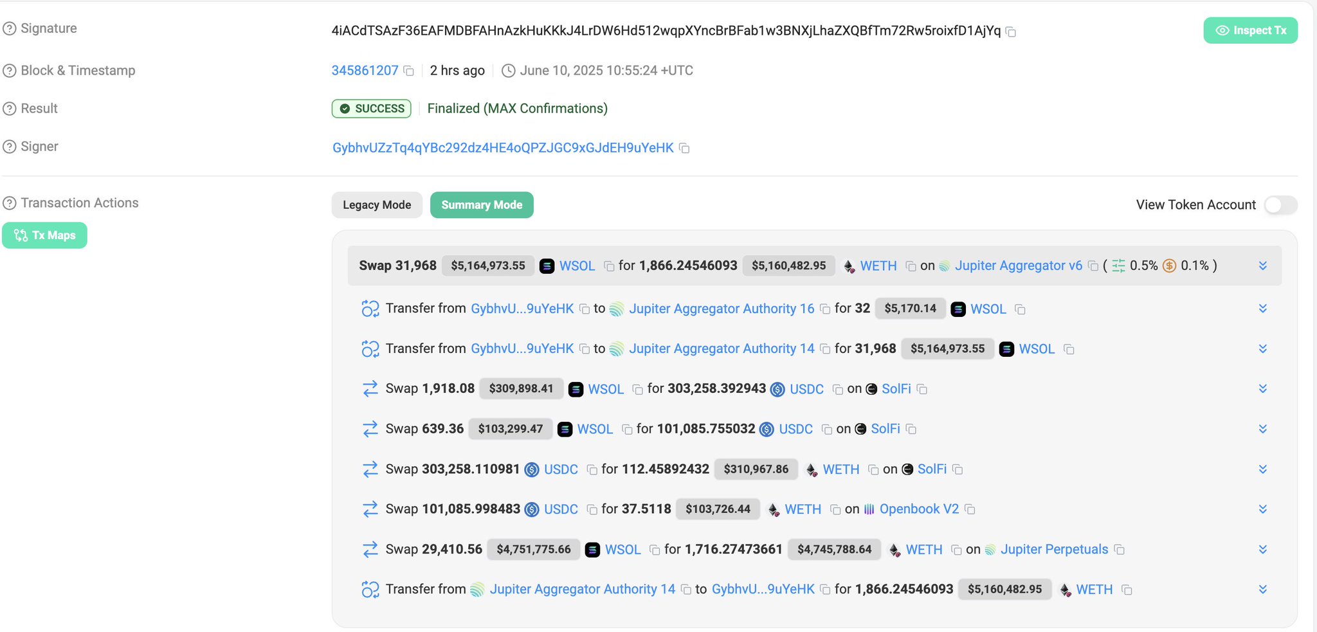
Task: Copy Jupiter Perpetuals program address
Action: point(1119,550)
